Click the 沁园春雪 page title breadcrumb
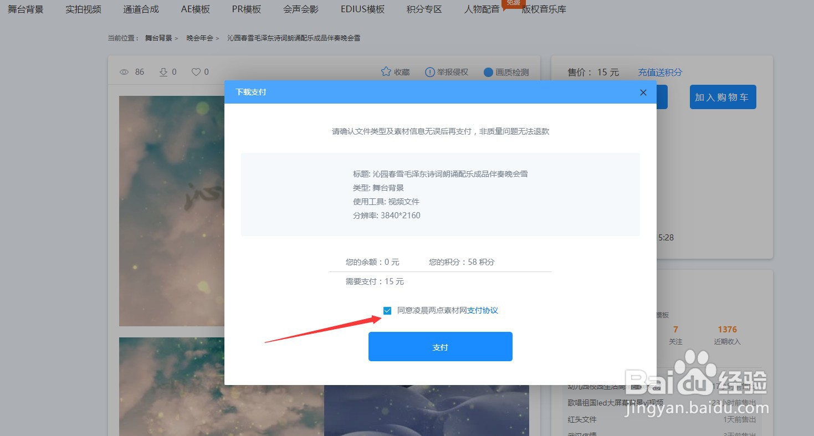This screenshot has width=814, height=436. [x=294, y=38]
